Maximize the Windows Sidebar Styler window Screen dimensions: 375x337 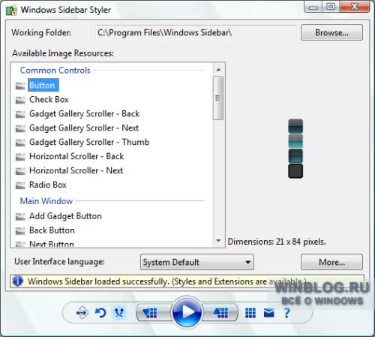point(331,7)
